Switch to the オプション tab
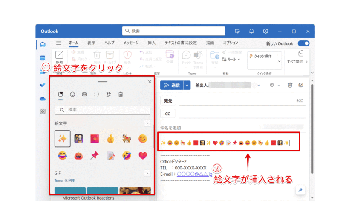 [x=231, y=43]
